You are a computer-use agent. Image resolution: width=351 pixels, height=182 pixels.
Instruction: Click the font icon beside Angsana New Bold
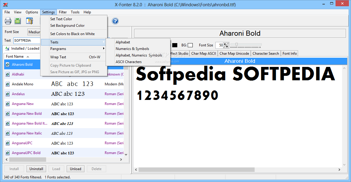8,114
